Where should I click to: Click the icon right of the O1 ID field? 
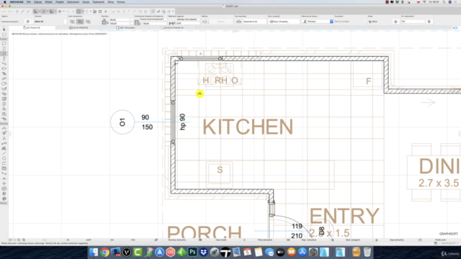pos(429,22)
